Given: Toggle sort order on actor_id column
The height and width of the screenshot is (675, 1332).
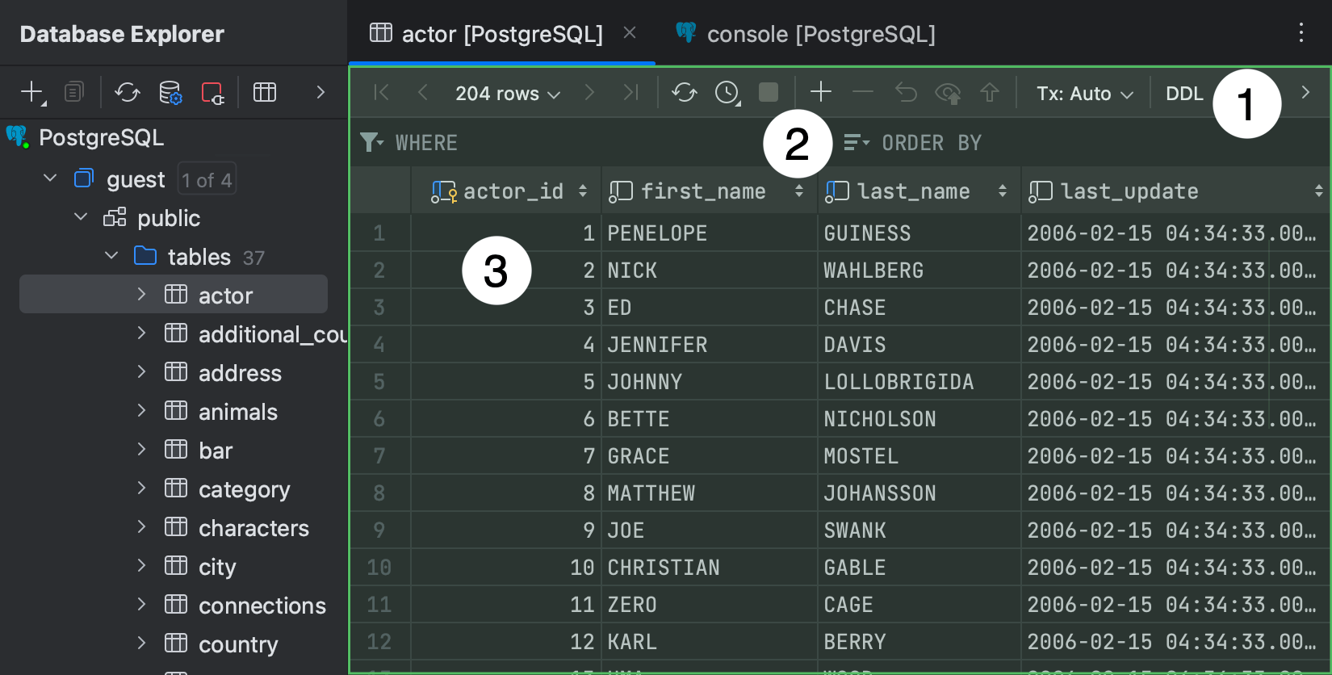Looking at the screenshot, I should [x=582, y=191].
